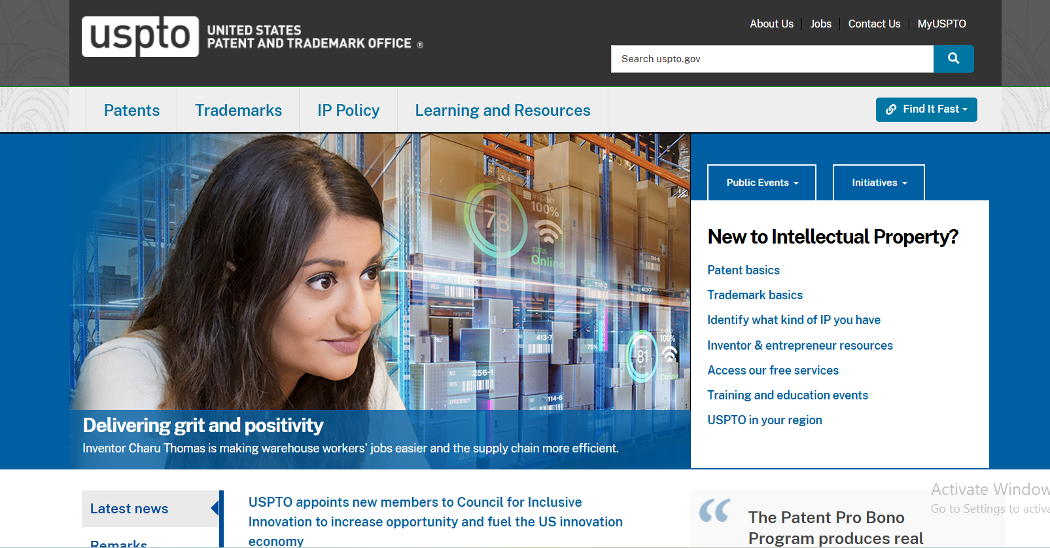Select the Remarks tab
This screenshot has width=1050, height=548.
[118, 543]
